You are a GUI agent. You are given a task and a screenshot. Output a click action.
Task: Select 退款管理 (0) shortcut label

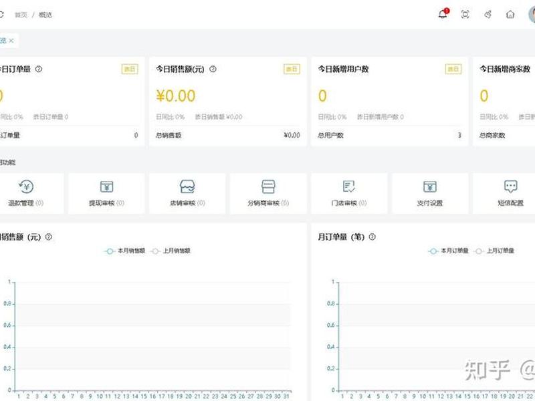(26, 203)
